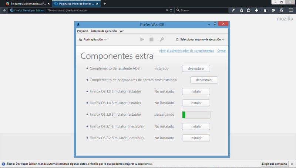
Task: Open developer tools wrench icon in browser toolbar
Action: pyautogui.click(x=233, y=10)
